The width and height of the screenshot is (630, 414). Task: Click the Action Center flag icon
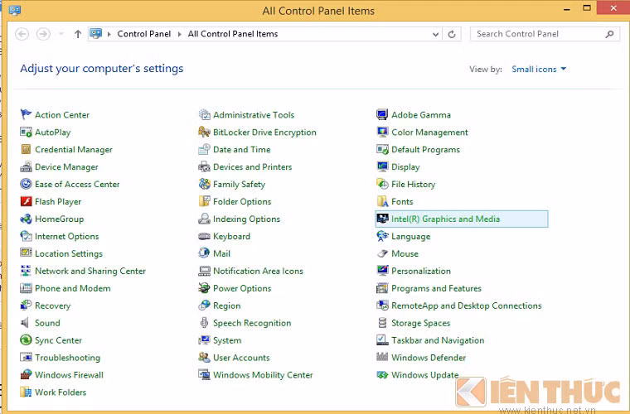coord(26,115)
